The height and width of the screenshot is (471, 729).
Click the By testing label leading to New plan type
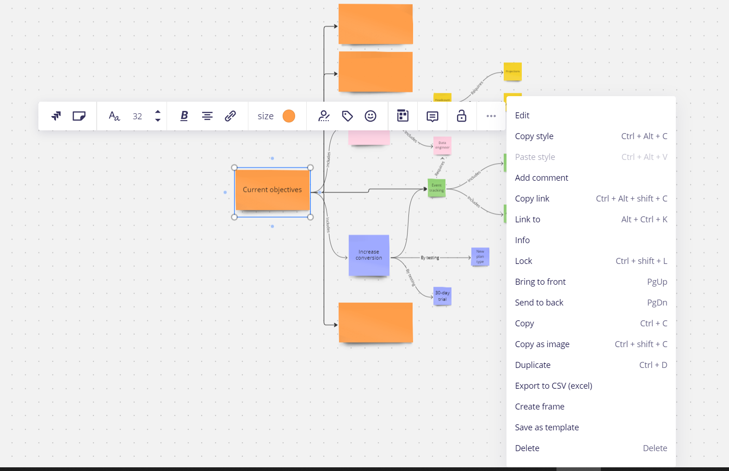[430, 258]
